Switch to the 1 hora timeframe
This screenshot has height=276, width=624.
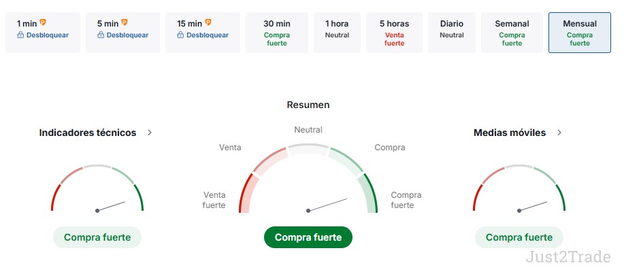(x=337, y=32)
